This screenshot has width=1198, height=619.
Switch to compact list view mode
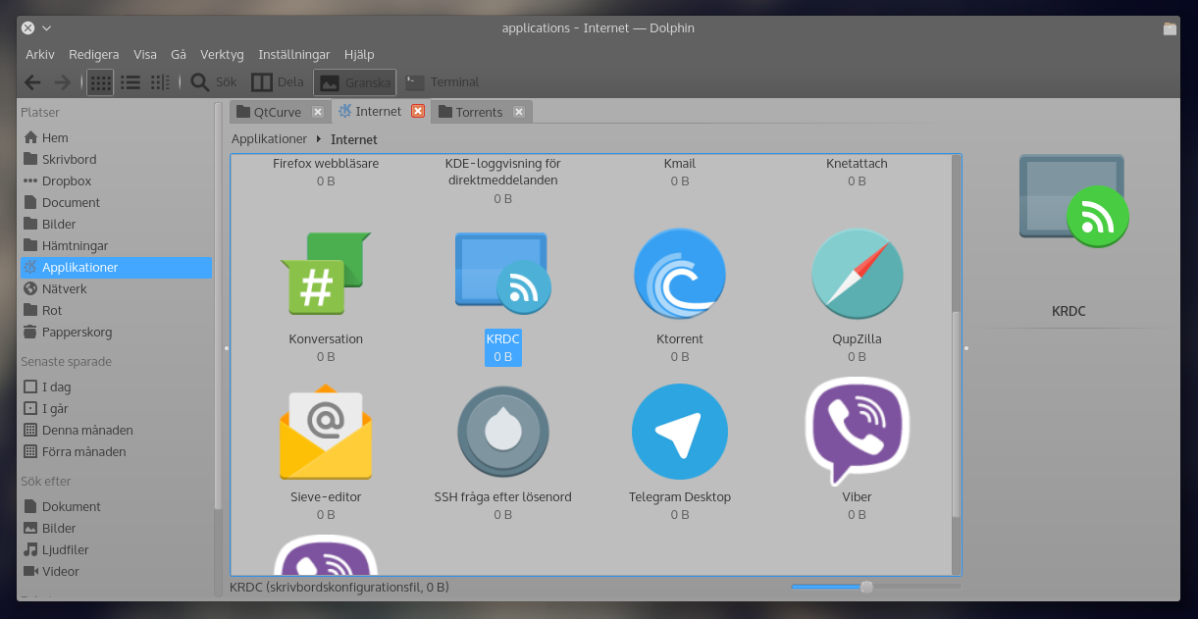click(x=130, y=82)
